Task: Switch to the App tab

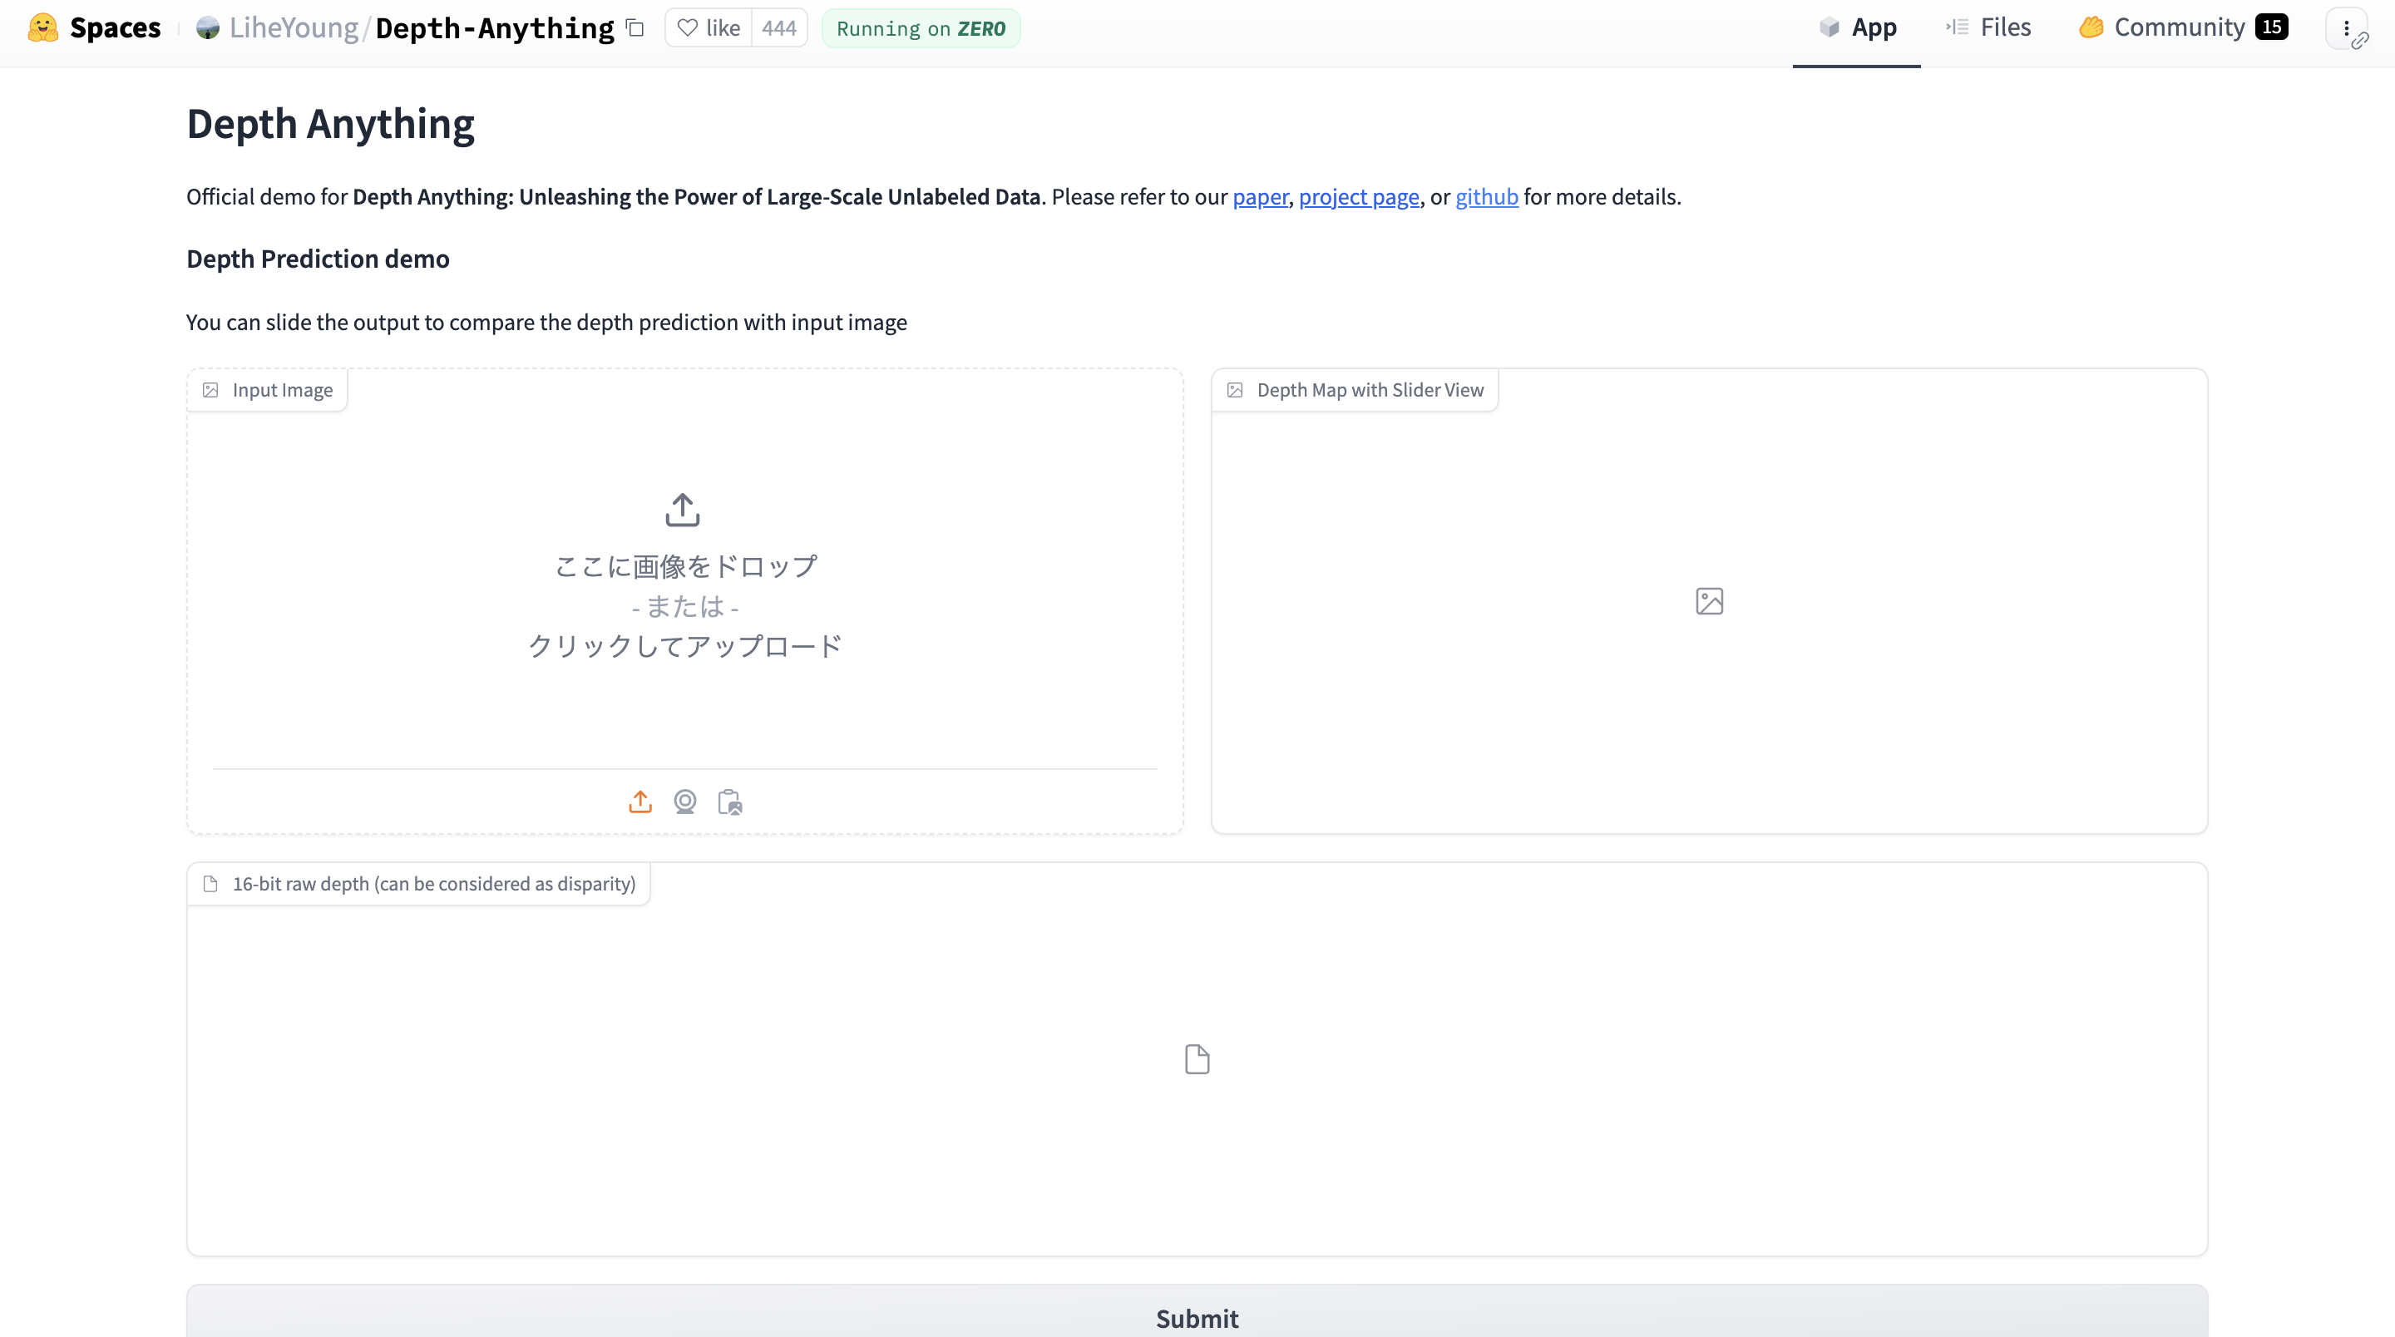Action: (x=1857, y=28)
